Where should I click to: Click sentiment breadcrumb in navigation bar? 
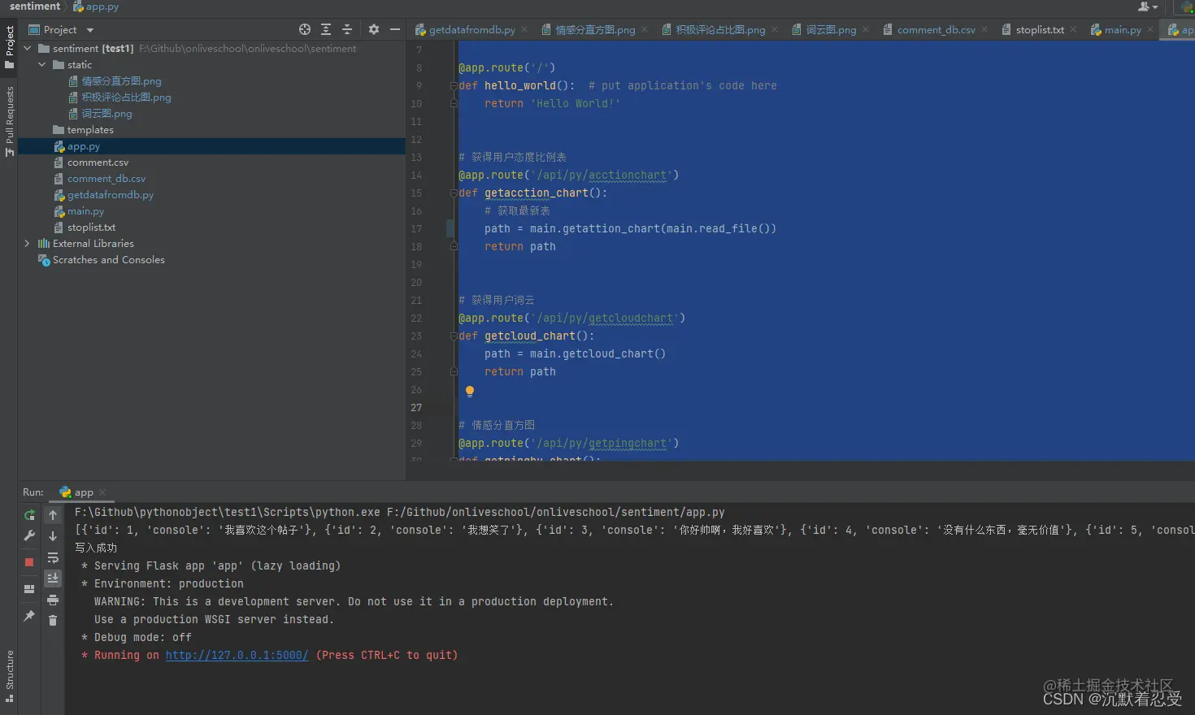click(x=35, y=6)
